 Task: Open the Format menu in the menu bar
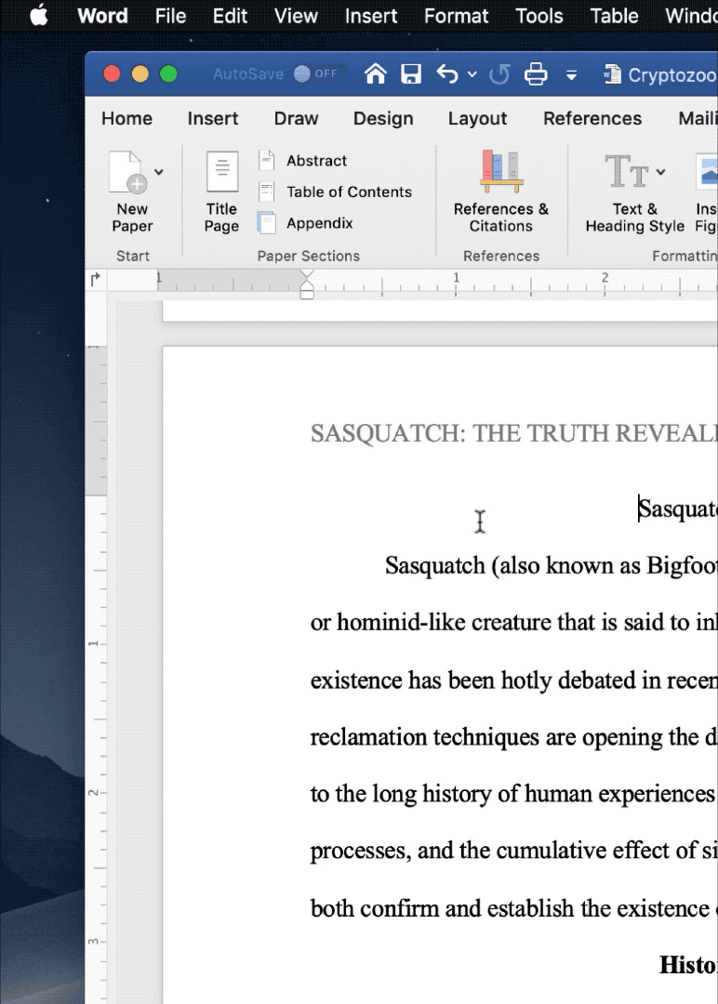(x=456, y=16)
